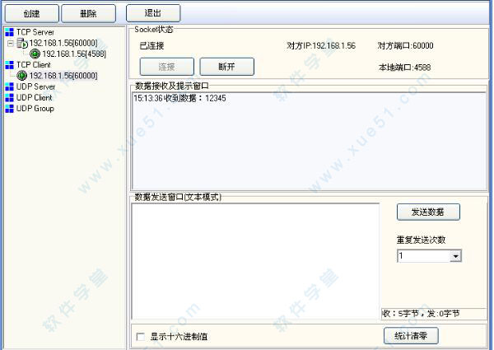Select 192.168.1.56[60000] under TCP Server
This screenshot has height=350, width=494.
point(63,43)
